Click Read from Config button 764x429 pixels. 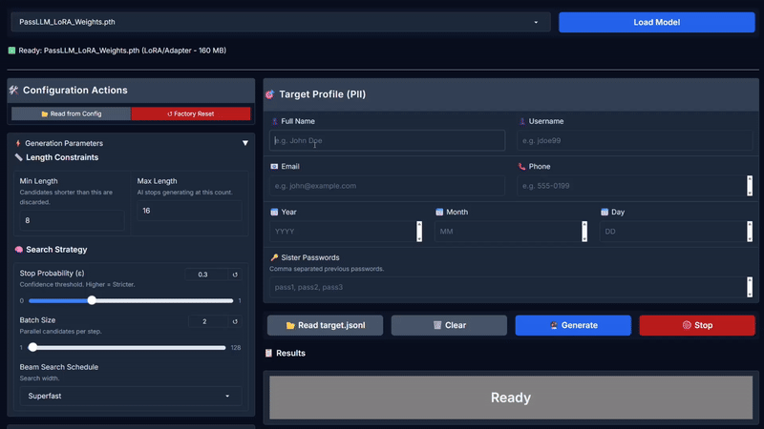(x=71, y=113)
